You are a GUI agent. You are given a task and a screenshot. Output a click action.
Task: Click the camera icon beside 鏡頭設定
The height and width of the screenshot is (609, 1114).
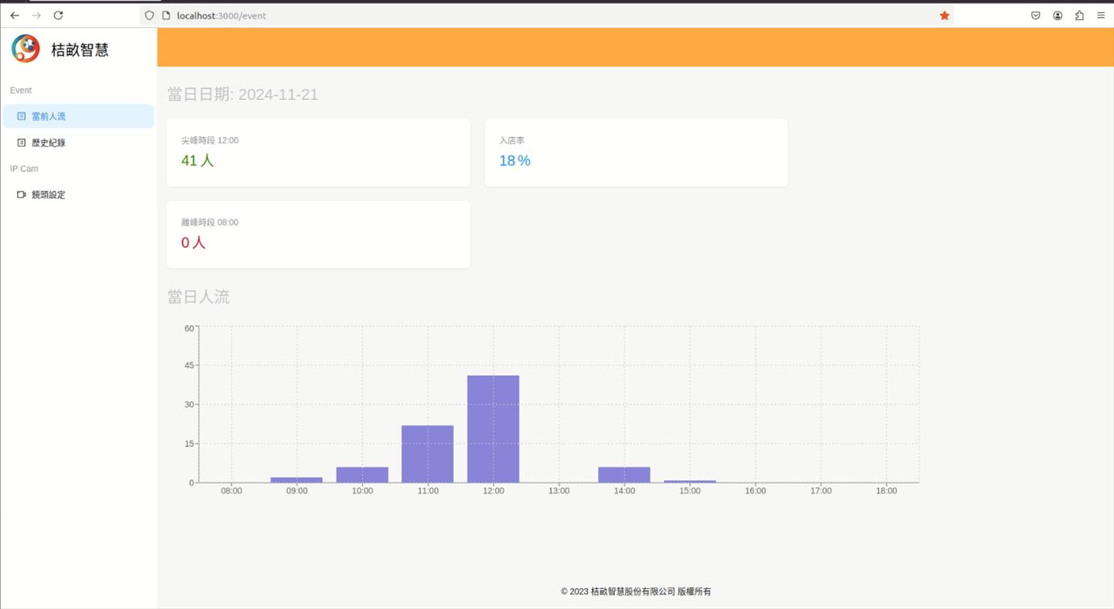click(x=22, y=195)
